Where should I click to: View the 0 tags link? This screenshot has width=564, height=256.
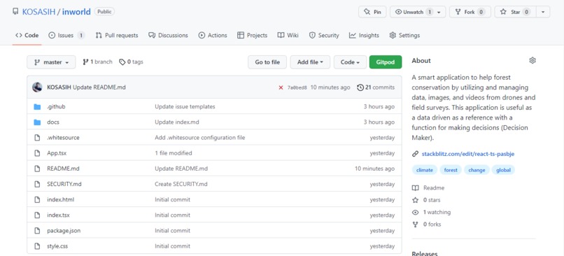tap(132, 62)
